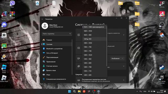Open the Альбомная orientation dropdown

coord(117,58)
